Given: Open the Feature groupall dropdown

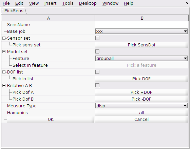Looking at the screenshot, I should (x=141, y=58).
